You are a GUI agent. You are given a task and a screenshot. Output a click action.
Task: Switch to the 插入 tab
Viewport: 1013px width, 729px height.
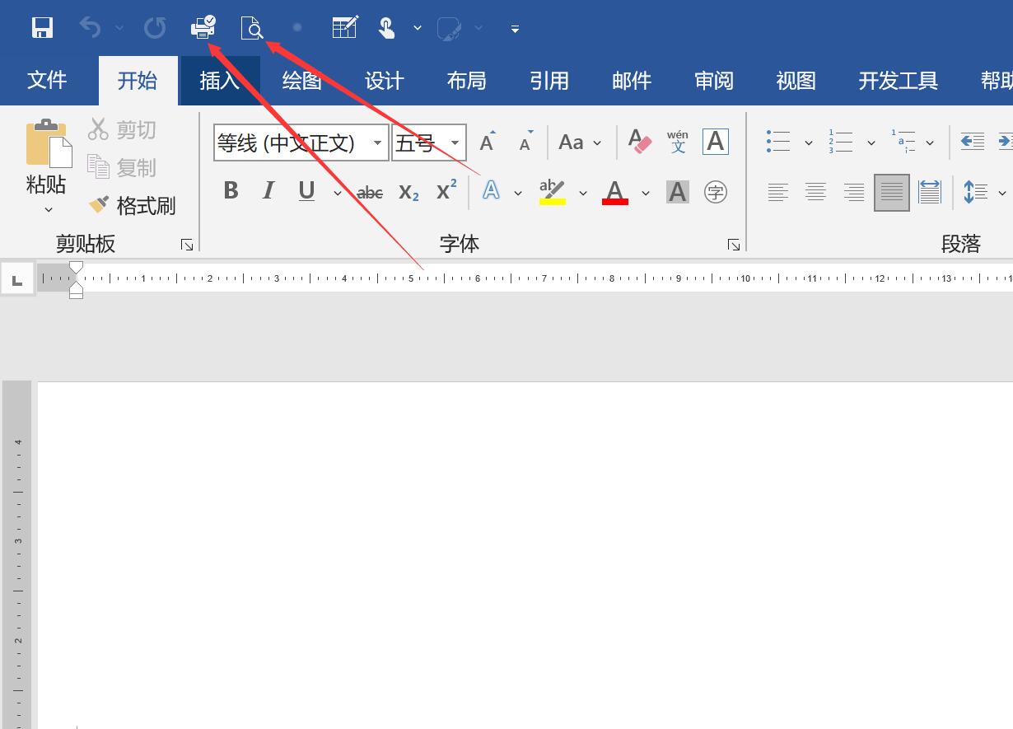[220, 81]
